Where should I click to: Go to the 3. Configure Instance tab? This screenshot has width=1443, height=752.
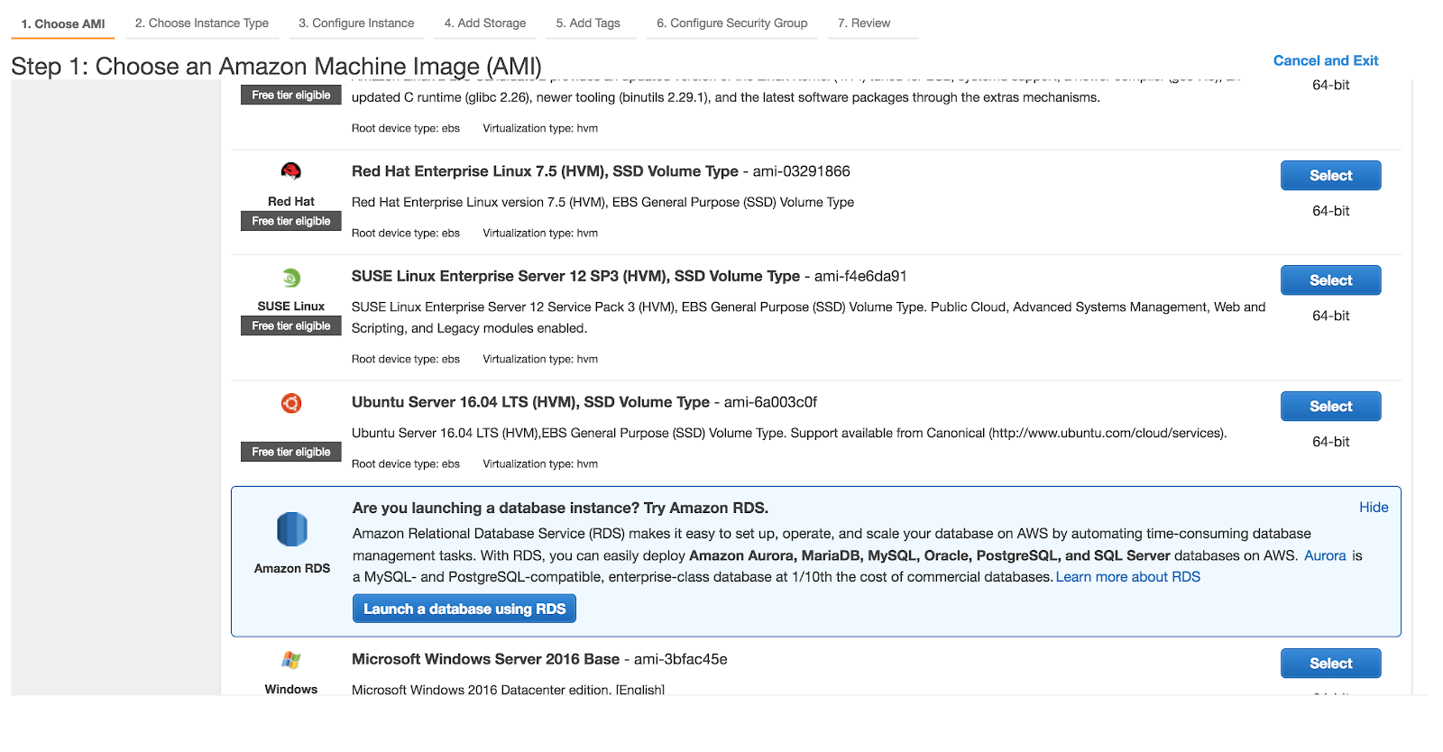(x=356, y=23)
